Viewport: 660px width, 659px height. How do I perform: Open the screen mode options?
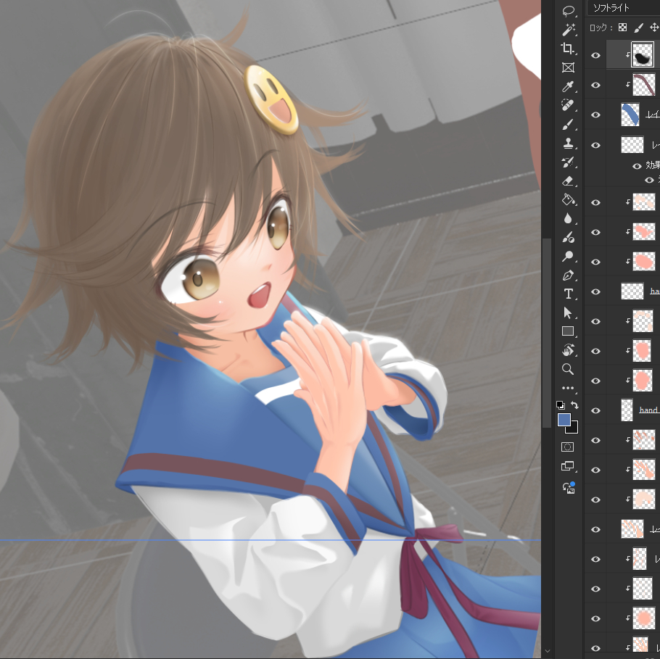(x=569, y=466)
